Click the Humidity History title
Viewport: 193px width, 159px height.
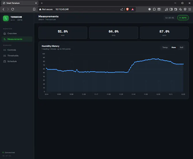tap(50, 46)
